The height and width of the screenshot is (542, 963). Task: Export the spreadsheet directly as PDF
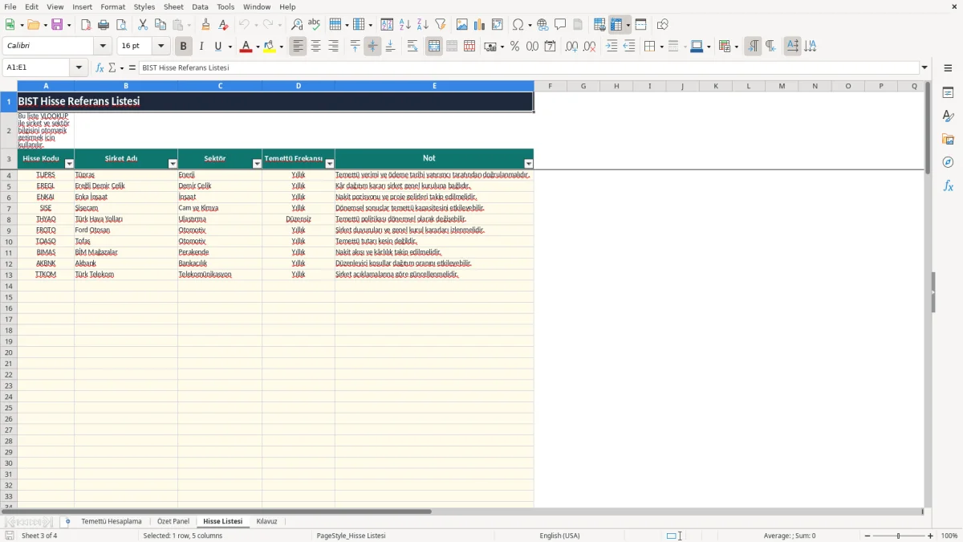pyautogui.click(x=86, y=25)
